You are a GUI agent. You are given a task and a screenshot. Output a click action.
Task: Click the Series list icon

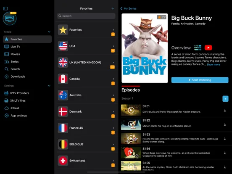[x=6, y=61]
